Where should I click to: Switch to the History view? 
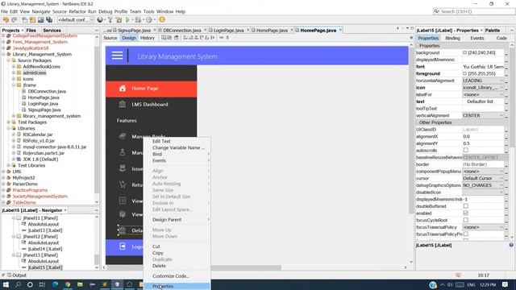(x=147, y=38)
